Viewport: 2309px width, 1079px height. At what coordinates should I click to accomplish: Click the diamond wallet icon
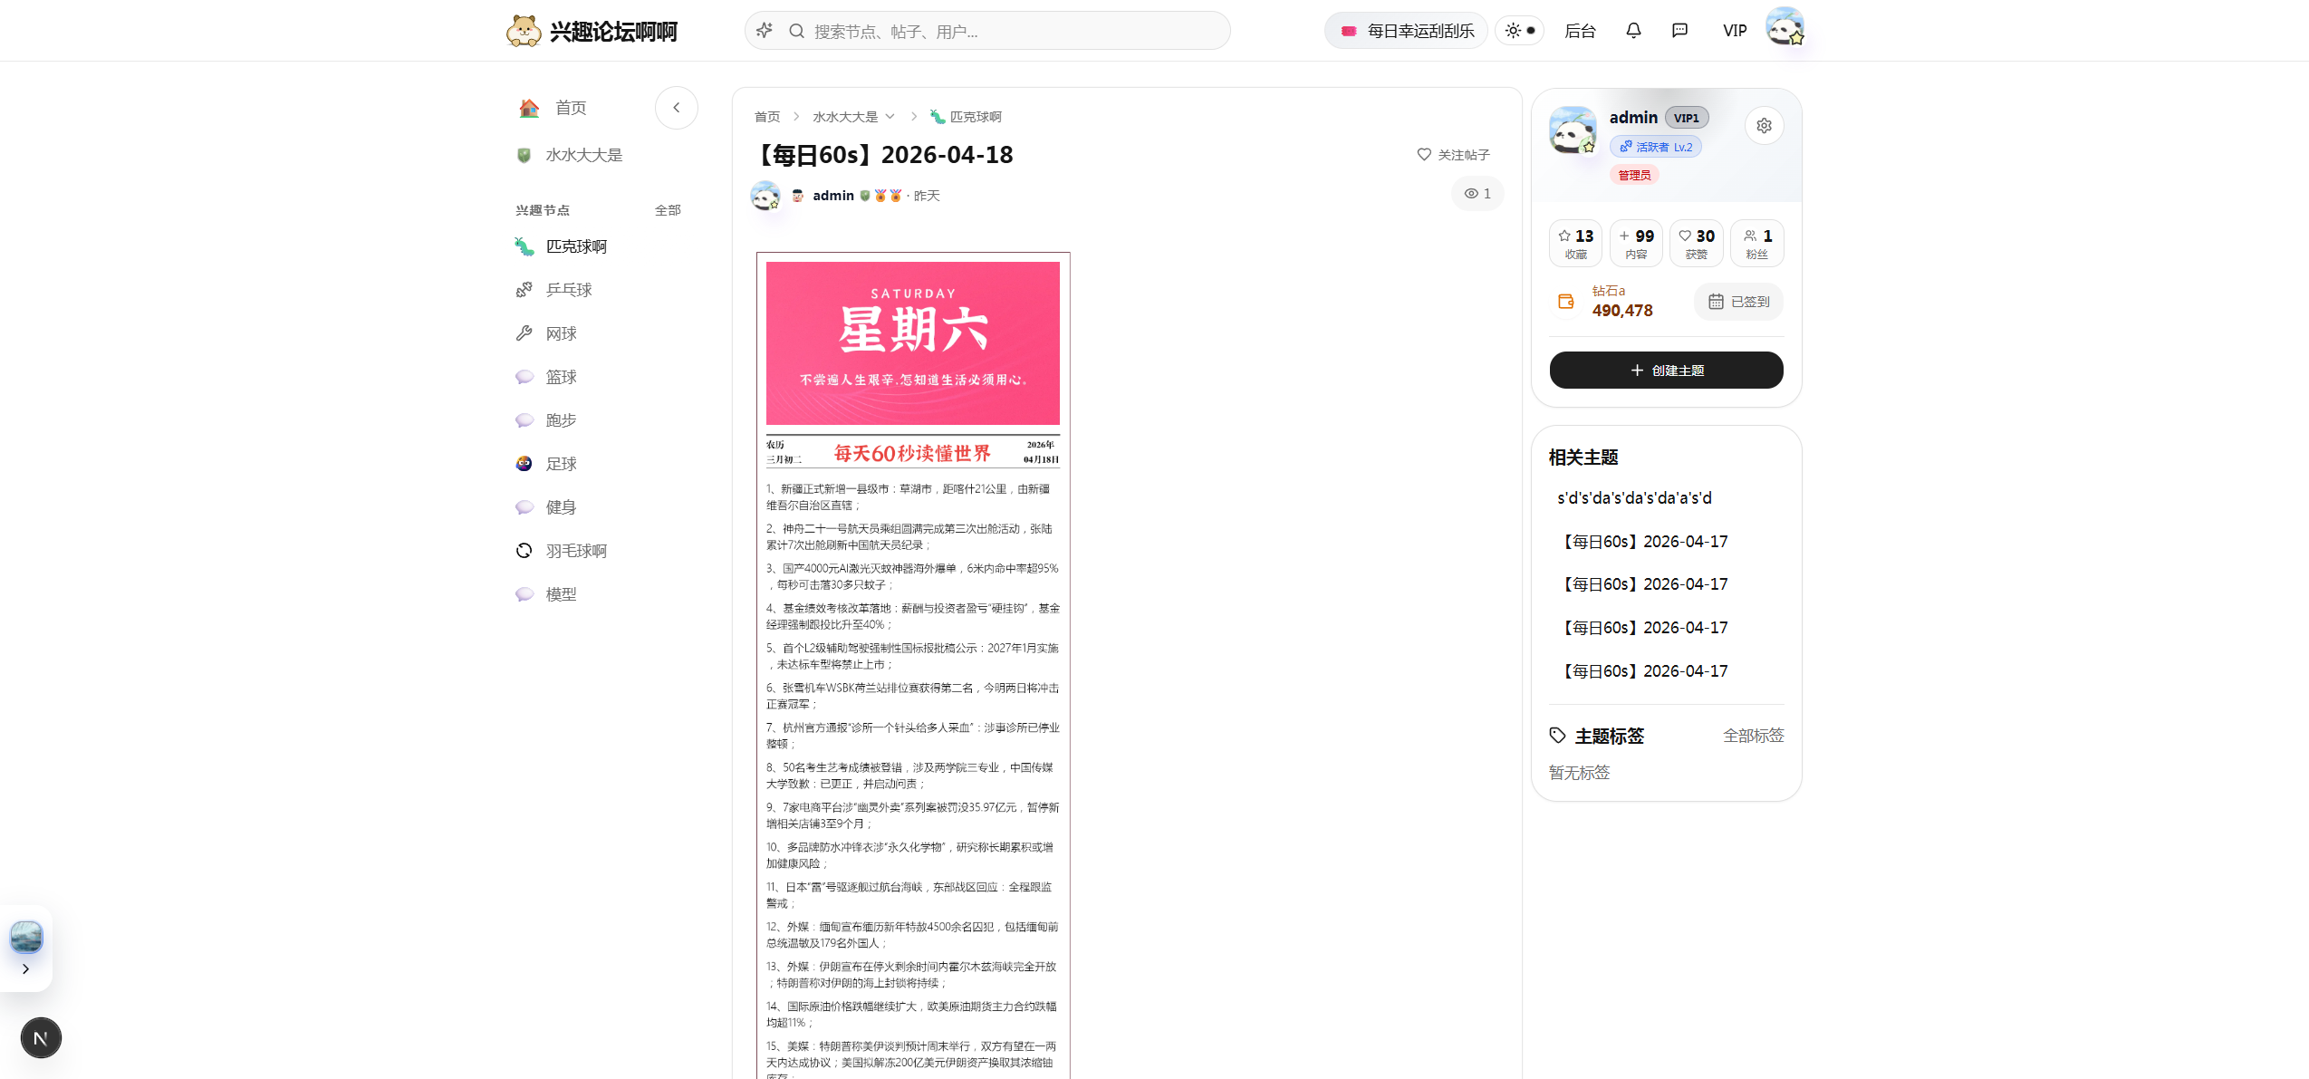(1566, 302)
